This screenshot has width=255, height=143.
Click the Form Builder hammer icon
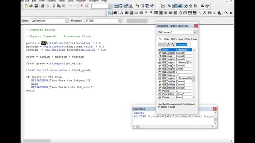click(186, 6)
